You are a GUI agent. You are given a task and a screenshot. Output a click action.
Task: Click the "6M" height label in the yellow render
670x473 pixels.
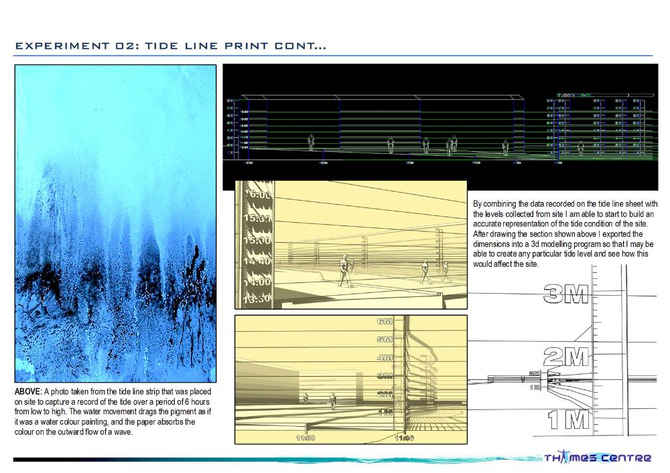pos(385,321)
